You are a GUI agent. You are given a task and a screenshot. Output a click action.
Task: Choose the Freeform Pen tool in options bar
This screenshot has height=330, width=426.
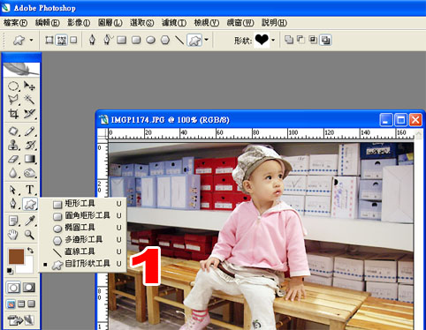pos(108,40)
